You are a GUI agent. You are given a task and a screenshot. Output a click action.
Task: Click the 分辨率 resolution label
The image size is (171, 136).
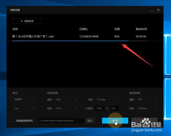89,108
